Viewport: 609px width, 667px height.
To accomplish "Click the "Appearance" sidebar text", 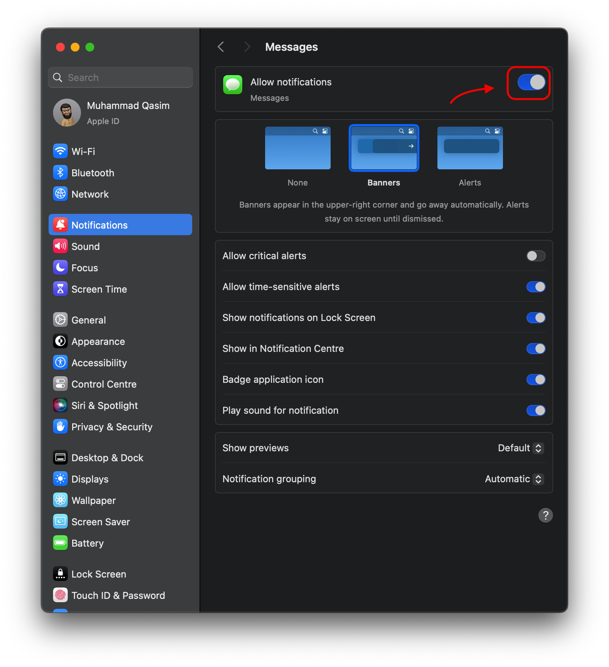I will tap(98, 341).
